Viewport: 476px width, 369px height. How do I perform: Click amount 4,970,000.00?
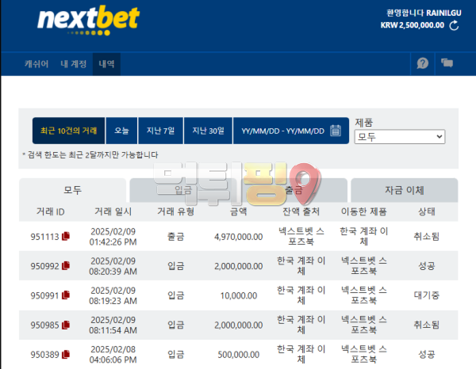(239, 237)
